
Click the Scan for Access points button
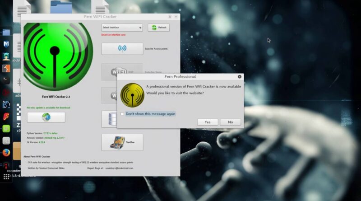[x=122, y=49]
